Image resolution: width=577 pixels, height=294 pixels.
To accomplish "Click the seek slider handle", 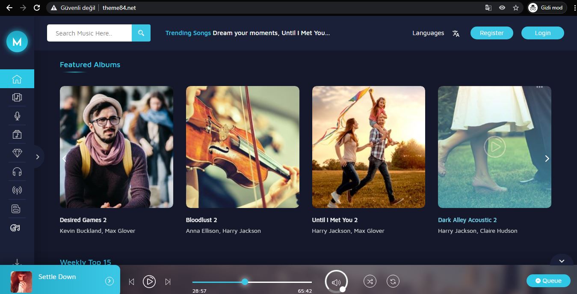I will (245, 282).
